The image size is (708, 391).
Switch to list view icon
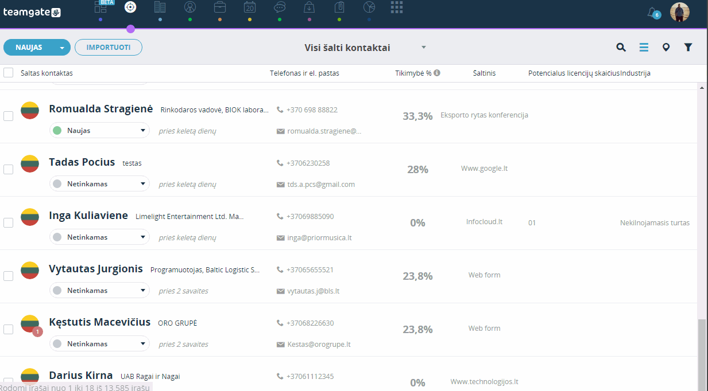coord(644,48)
